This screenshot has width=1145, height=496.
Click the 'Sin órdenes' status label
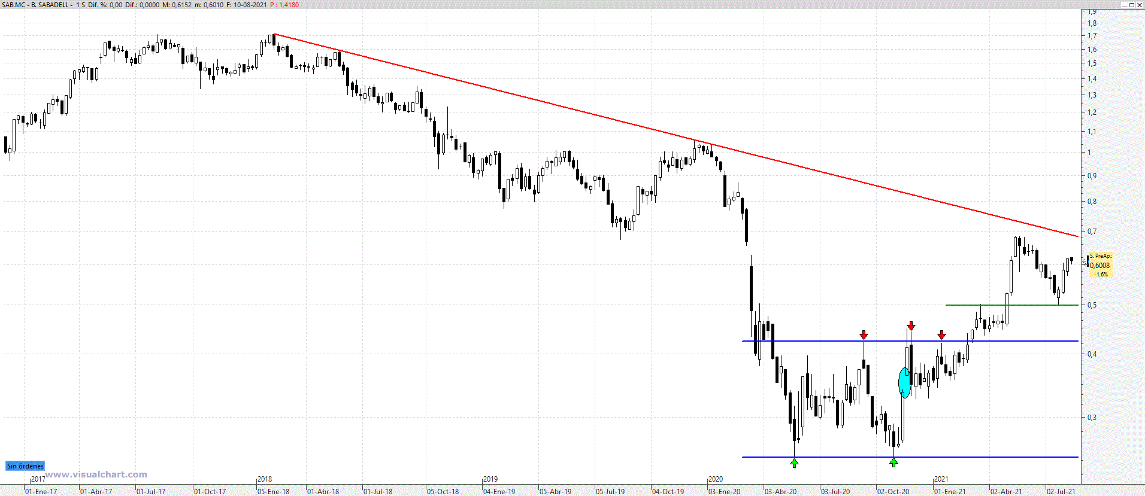[x=25, y=466]
